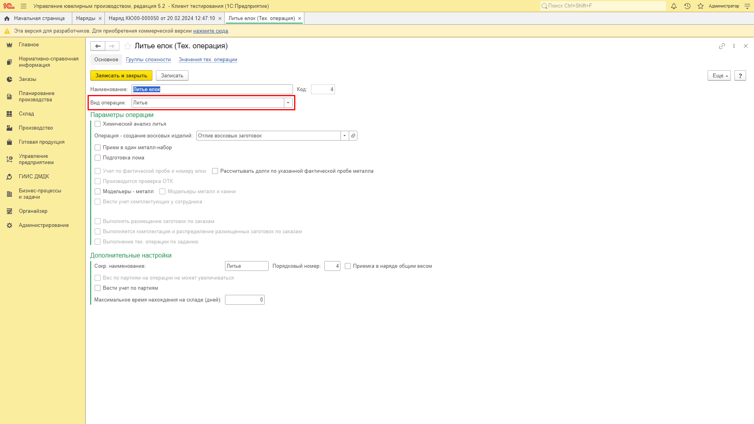Click the Записать button
The image size is (754, 424).
coord(172,76)
